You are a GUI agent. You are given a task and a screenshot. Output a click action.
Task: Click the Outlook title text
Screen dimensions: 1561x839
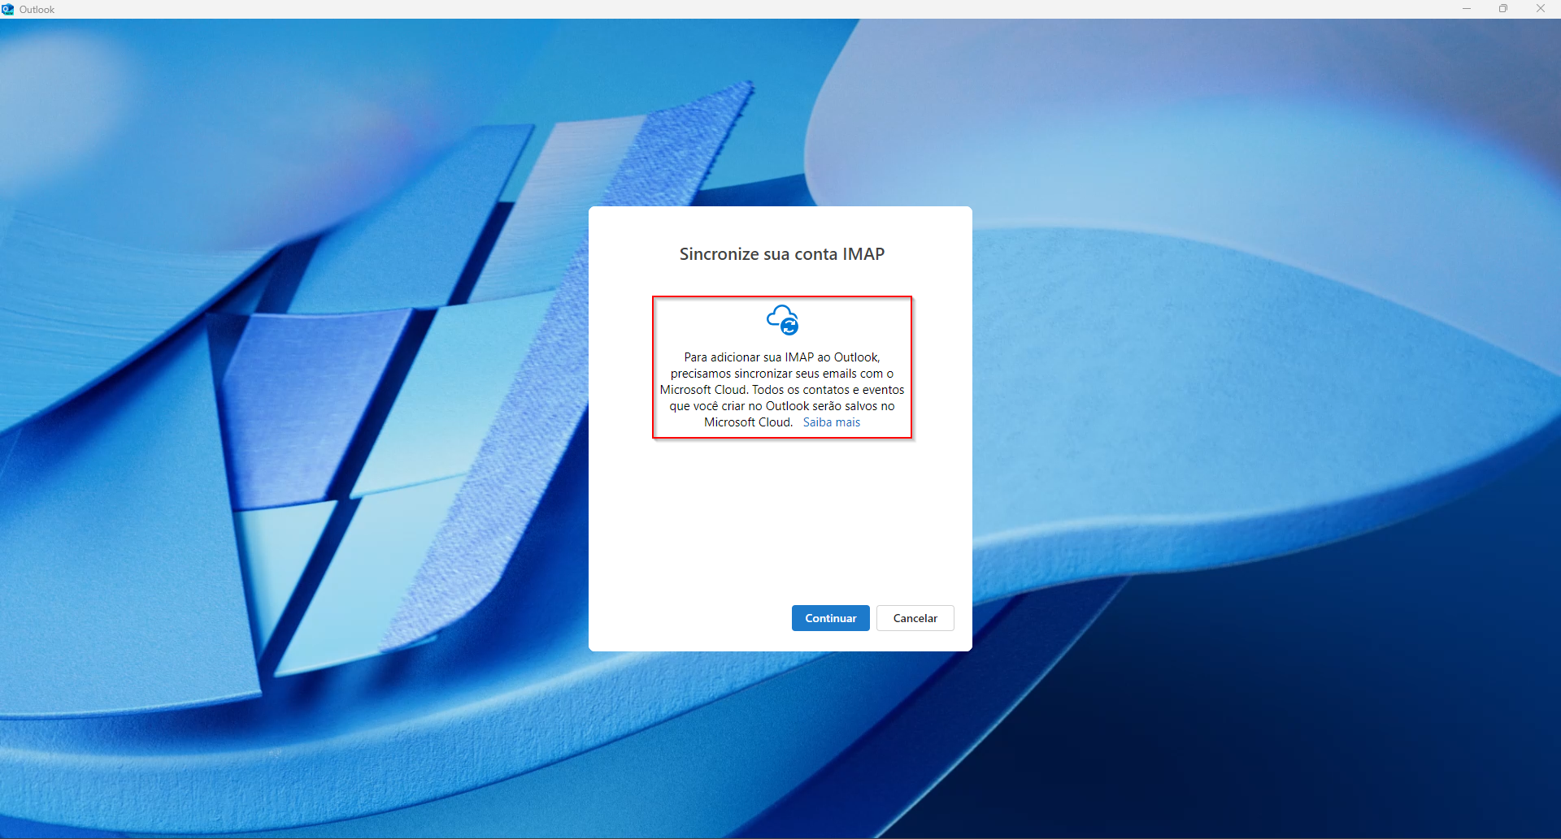point(37,10)
